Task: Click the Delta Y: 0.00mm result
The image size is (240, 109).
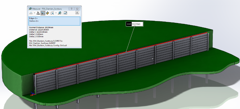Action: pyautogui.click(x=36, y=34)
